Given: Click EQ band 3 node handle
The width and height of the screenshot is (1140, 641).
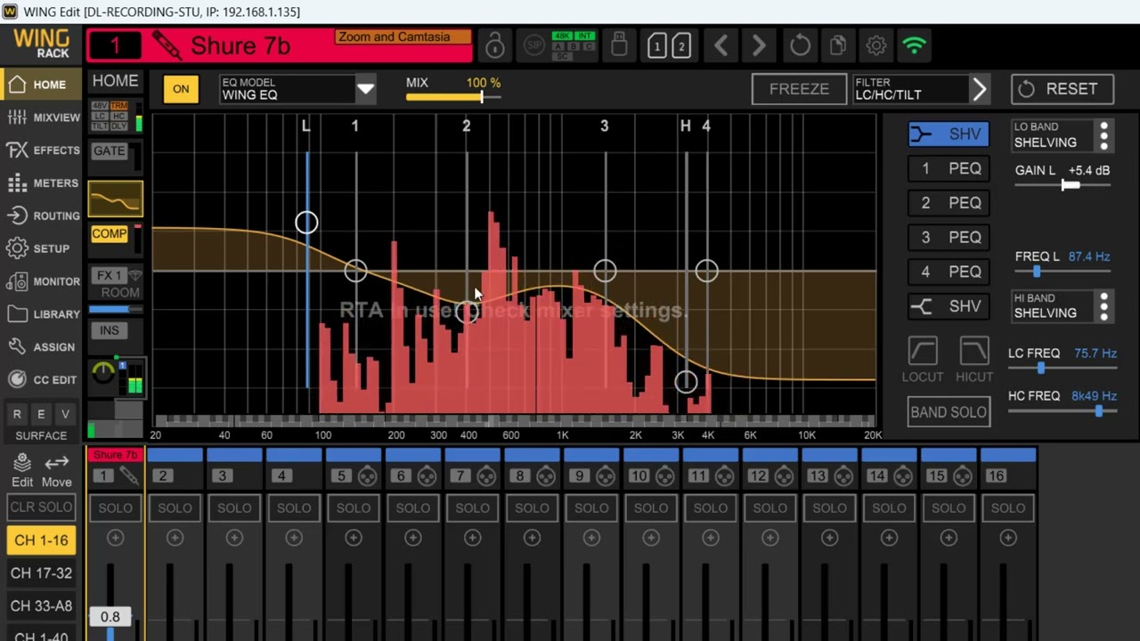Looking at the screenshot, I should (605, 271).
